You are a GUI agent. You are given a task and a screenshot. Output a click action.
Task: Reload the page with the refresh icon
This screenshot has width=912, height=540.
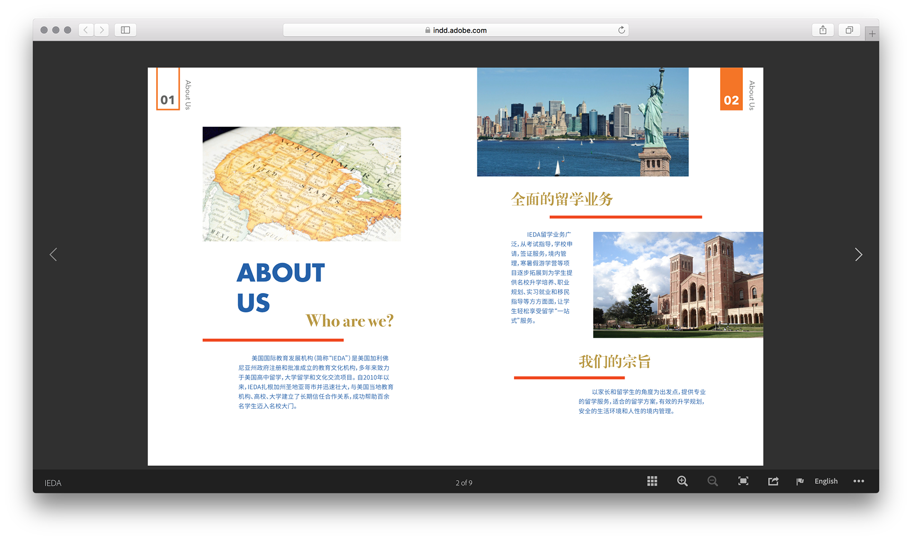click(621, 30)
